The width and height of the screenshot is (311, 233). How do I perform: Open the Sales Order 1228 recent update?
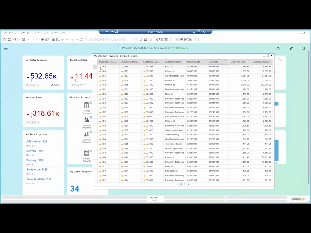[37, 169]
